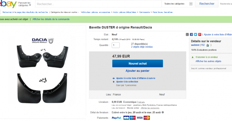
Task: Click the Nouvel achat button
Action: pyautogui.click(x=138, y=63)
